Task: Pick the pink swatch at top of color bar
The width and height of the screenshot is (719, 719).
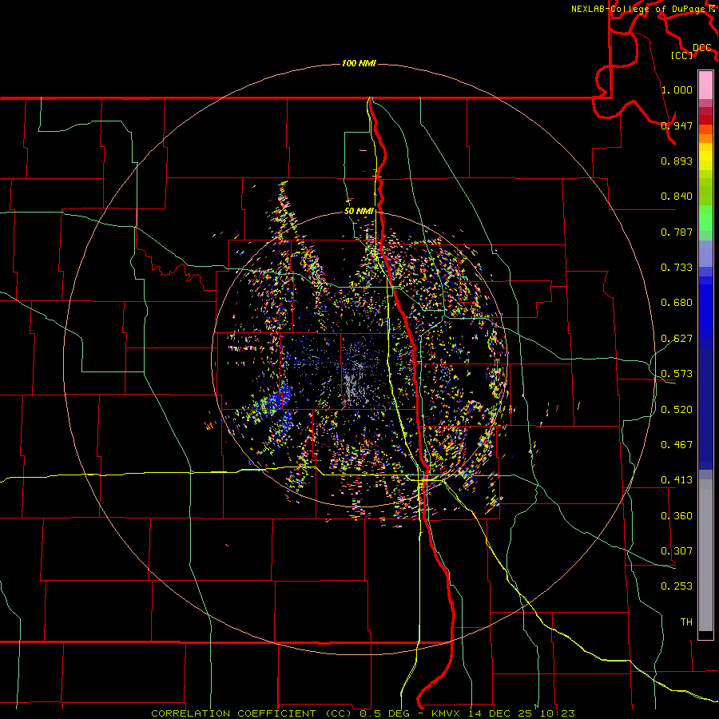Action: point(705,85)
